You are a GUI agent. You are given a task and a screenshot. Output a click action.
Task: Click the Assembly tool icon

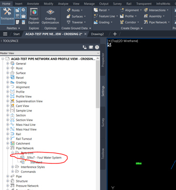(146, 16)
